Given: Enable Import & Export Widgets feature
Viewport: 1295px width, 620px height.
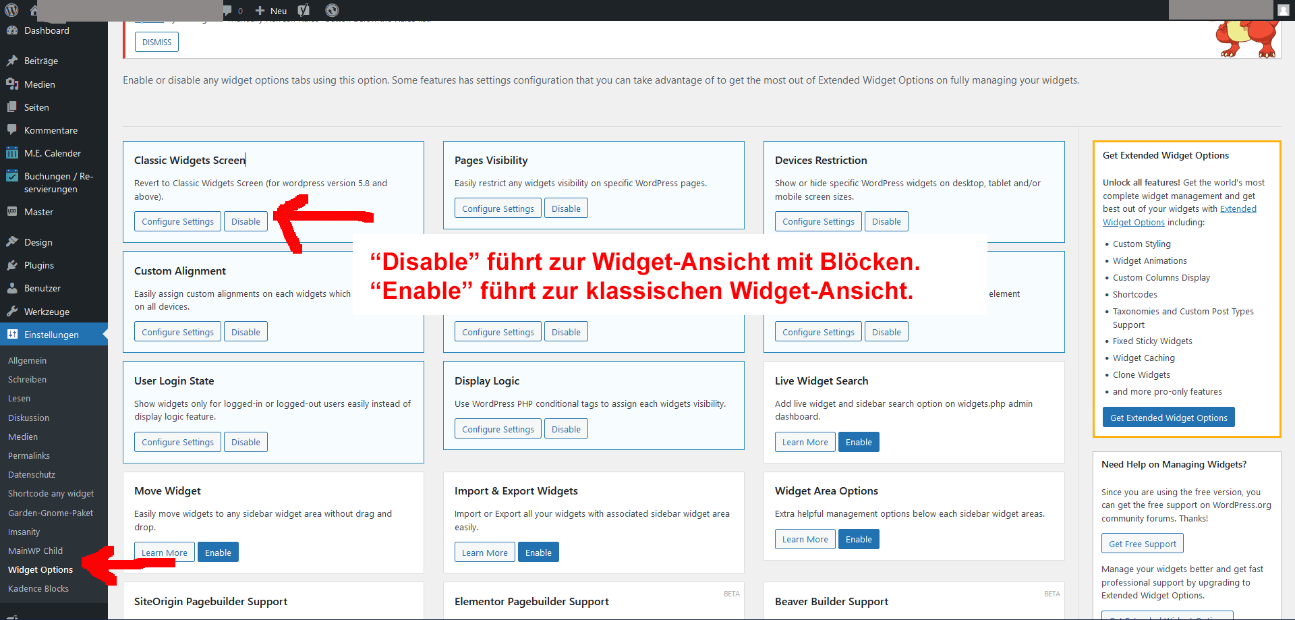Looking at the screenshot, I should [x=538, y=553].
